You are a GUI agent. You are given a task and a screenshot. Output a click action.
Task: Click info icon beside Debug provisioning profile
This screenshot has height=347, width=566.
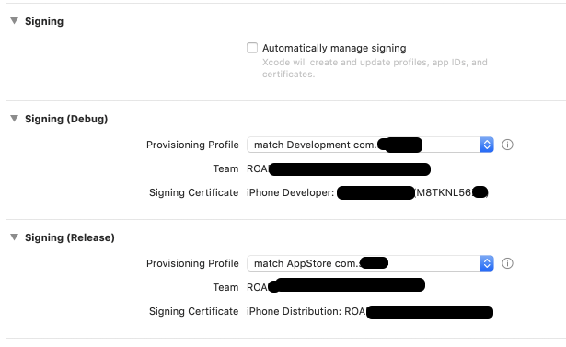point(507,145)
